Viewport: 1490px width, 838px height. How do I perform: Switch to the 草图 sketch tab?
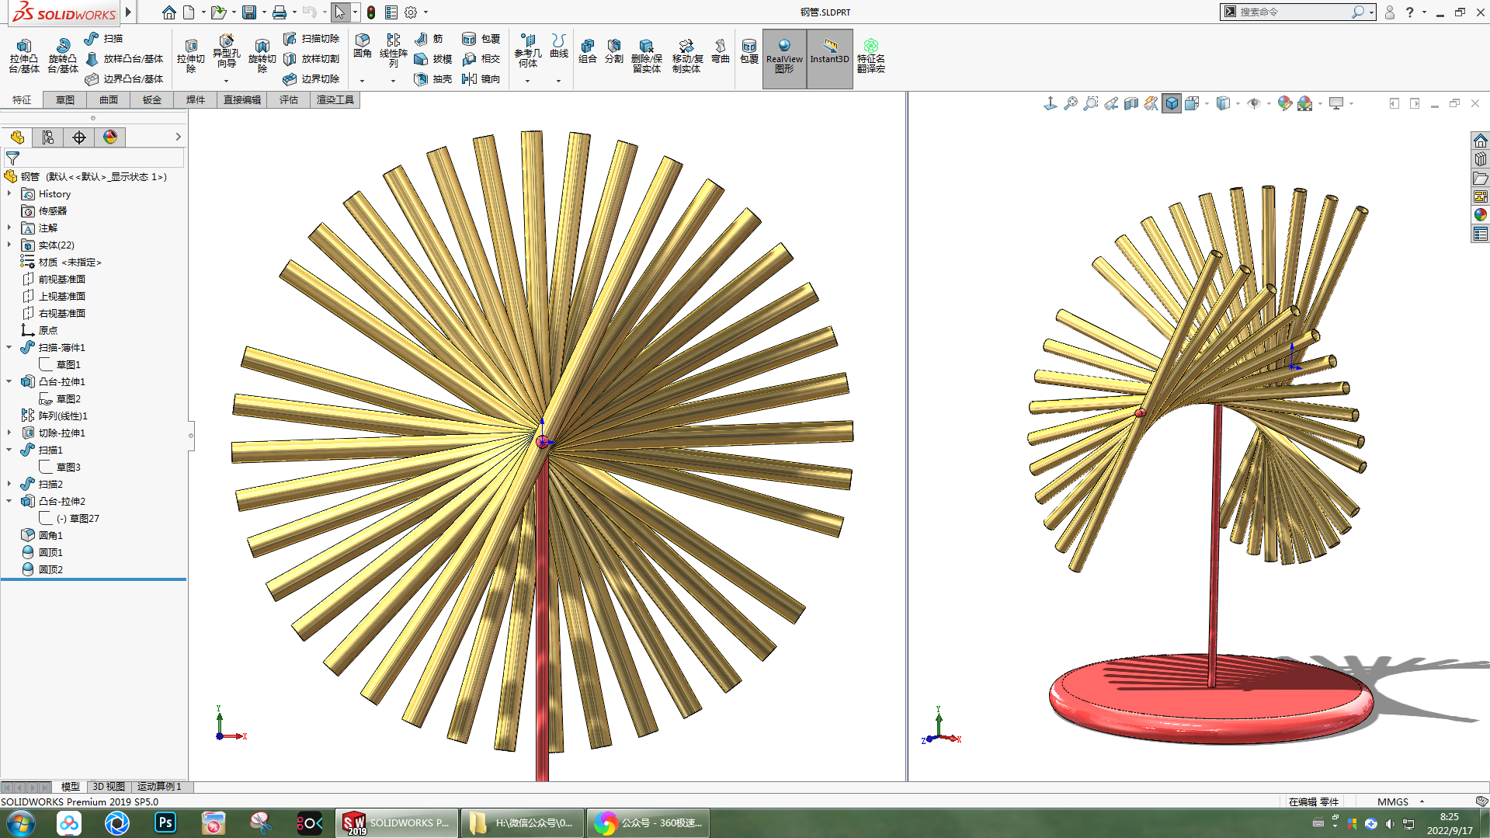click(65, 100)
